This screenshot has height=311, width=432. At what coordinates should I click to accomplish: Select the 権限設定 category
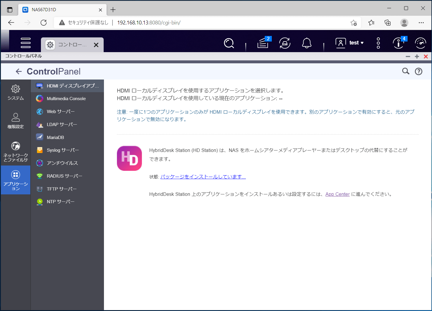click(16, 121)
